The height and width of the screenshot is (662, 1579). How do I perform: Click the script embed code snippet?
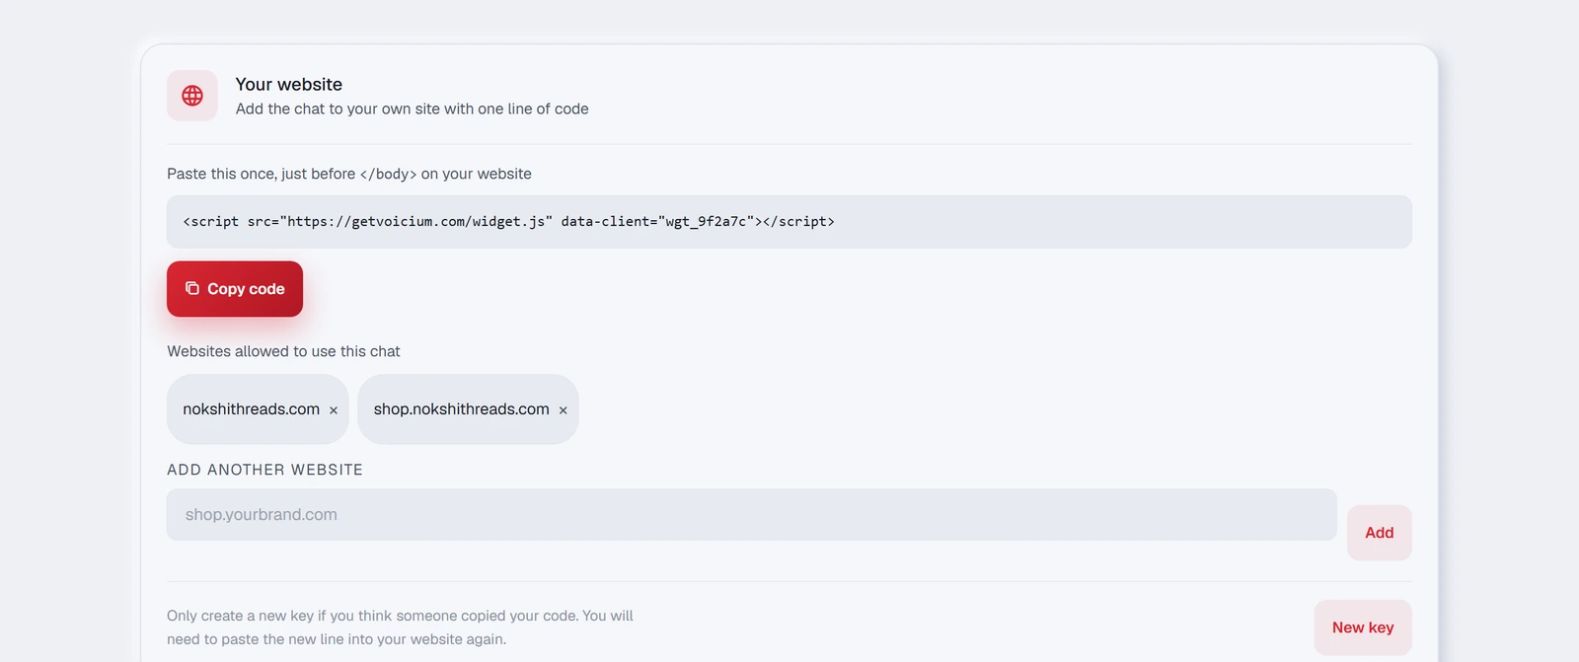coord(789,222)
